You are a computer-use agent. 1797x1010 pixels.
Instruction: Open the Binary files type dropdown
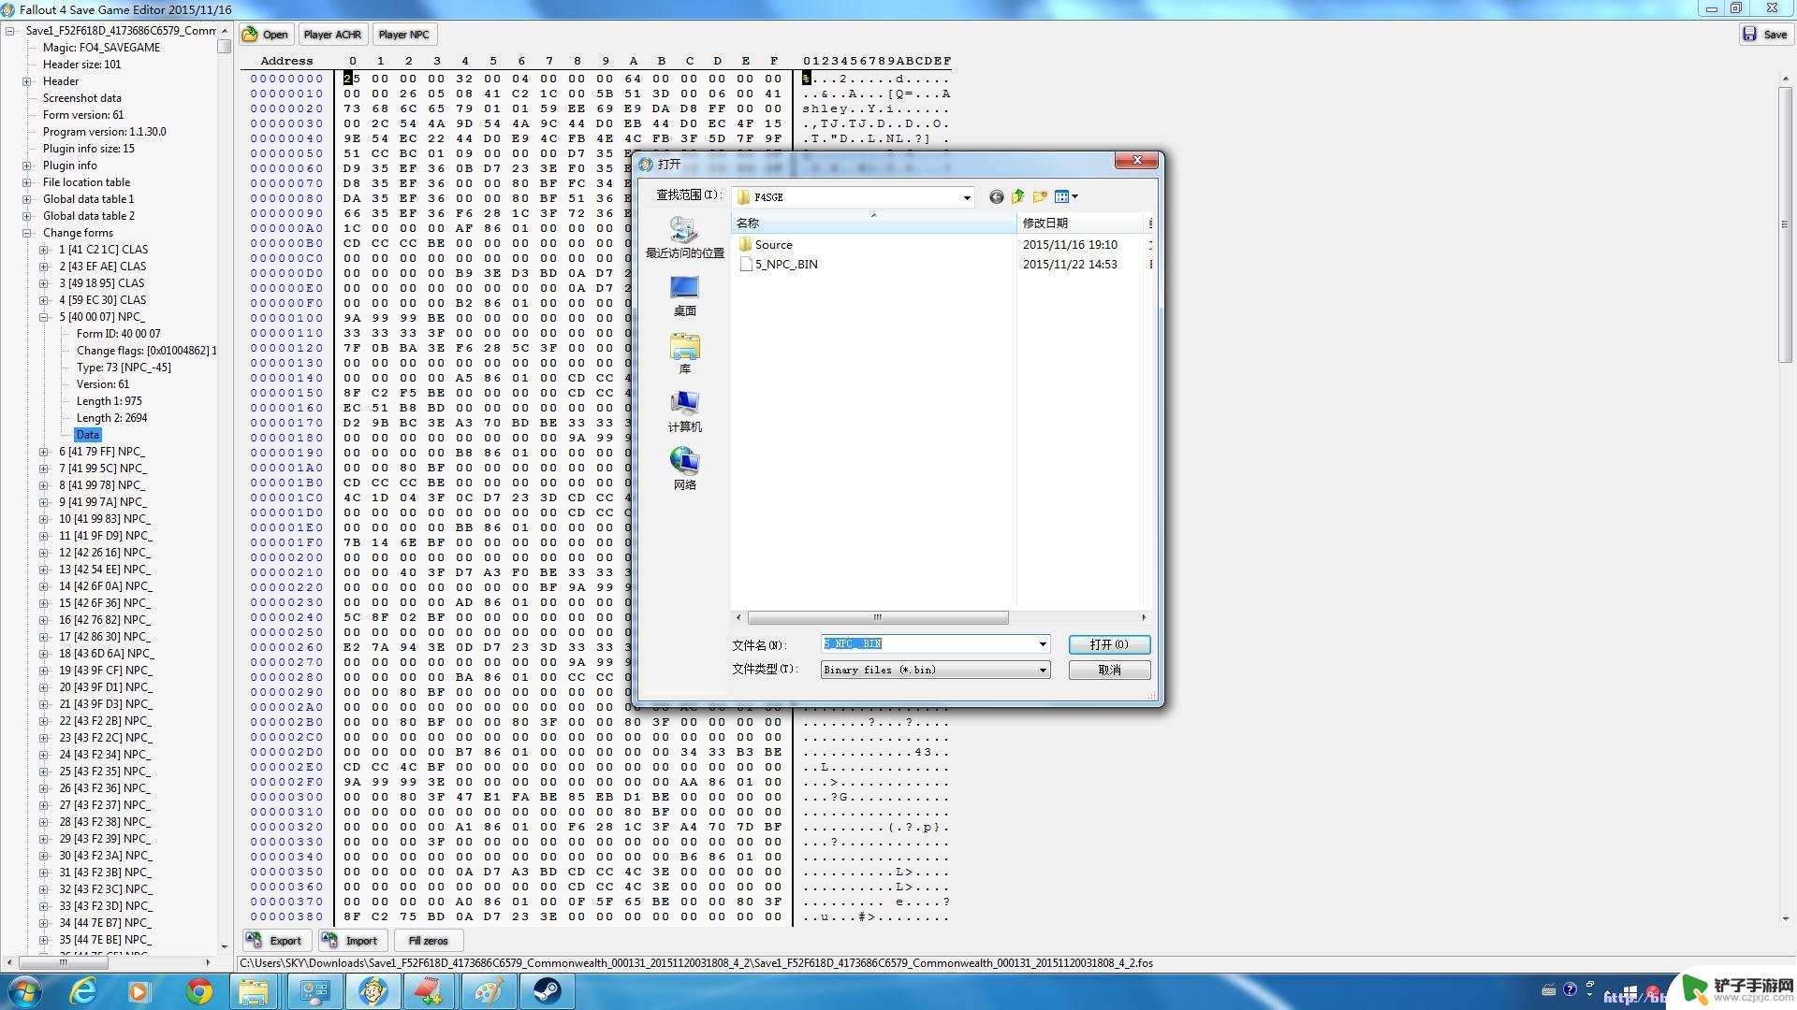[1043, 670]
